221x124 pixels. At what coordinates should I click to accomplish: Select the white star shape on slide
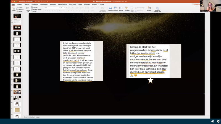pyautogui.click(x=150, y=80)
